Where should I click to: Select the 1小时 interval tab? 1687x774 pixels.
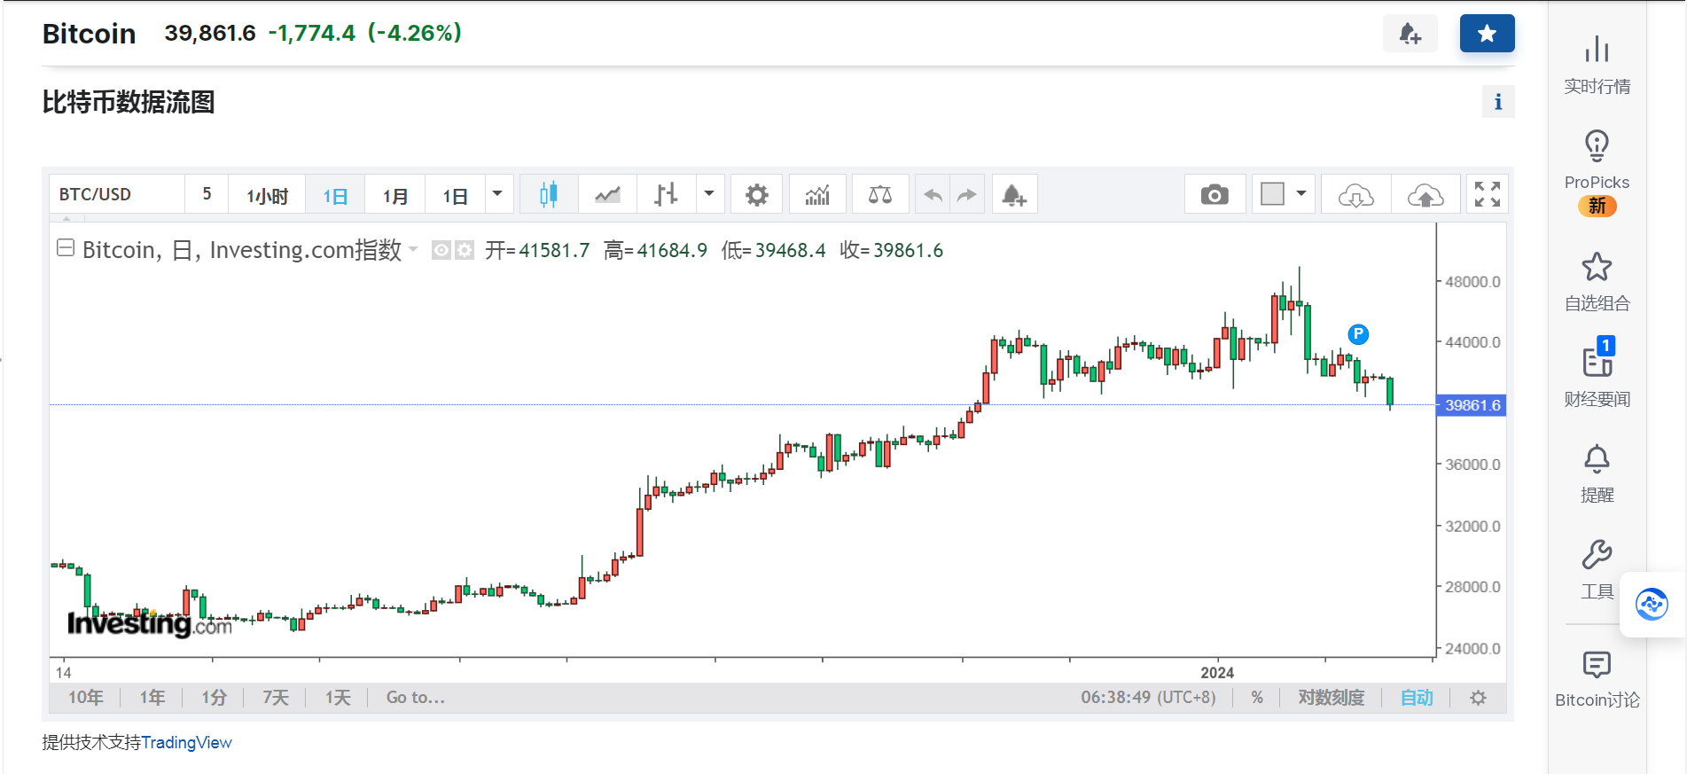click(267, 196)
